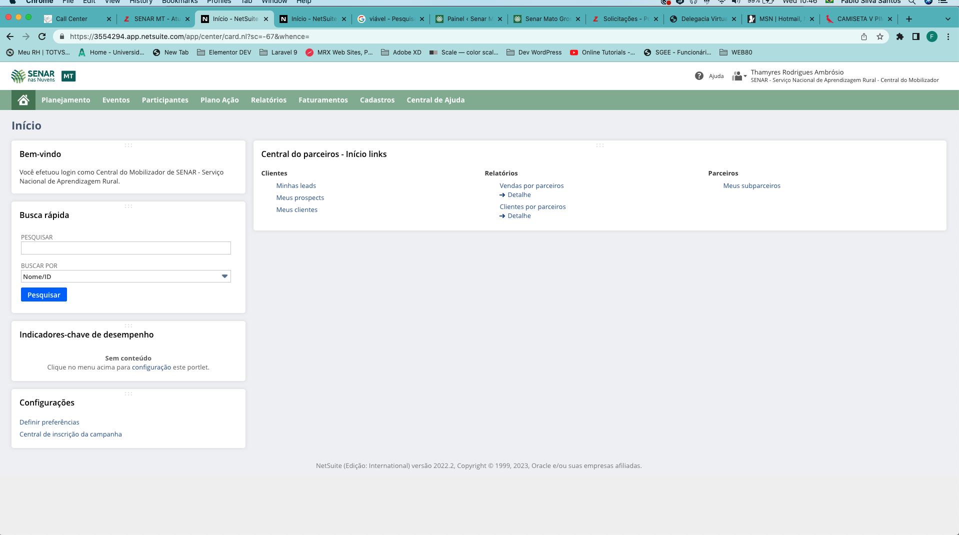This screenshot has height=535, width=959.
Task: Open the Elementor DEV bookmark folder
Action: click(x=224, y=52)
